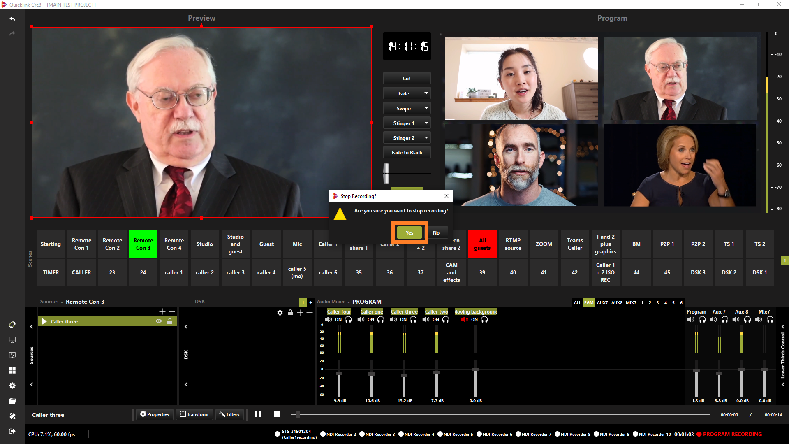This screenshot has width=789, height=444.
Task: Perform a Cut transition
Action: [407, 78]
